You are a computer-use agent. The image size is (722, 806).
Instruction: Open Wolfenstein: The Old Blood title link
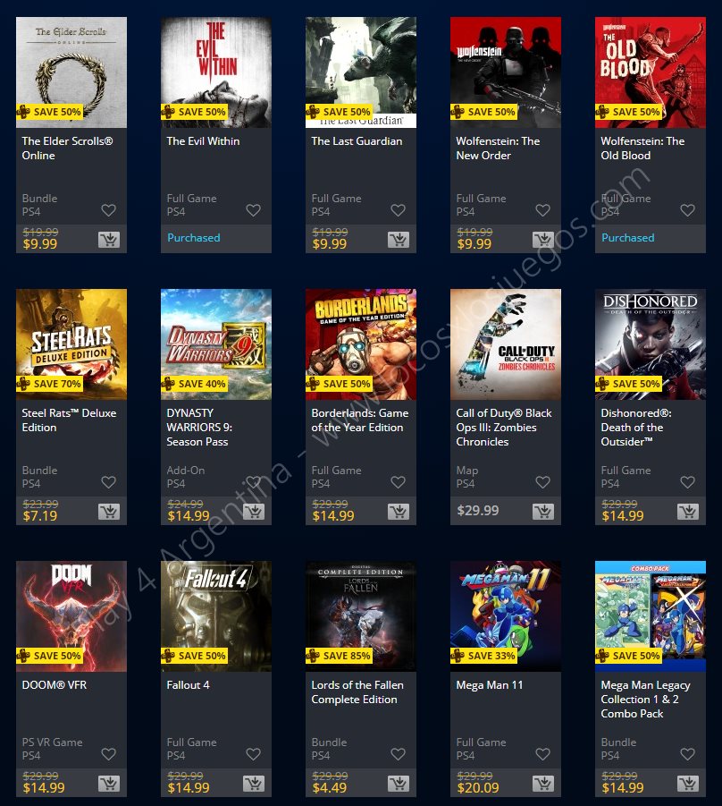(642, 148)
